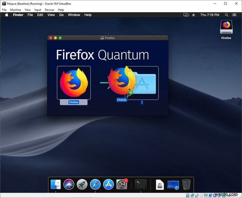Image resolution: width=242 pixels, height=198 pixels.
Task: Maximize the VirtualBox window
Action: pos(226,4)
